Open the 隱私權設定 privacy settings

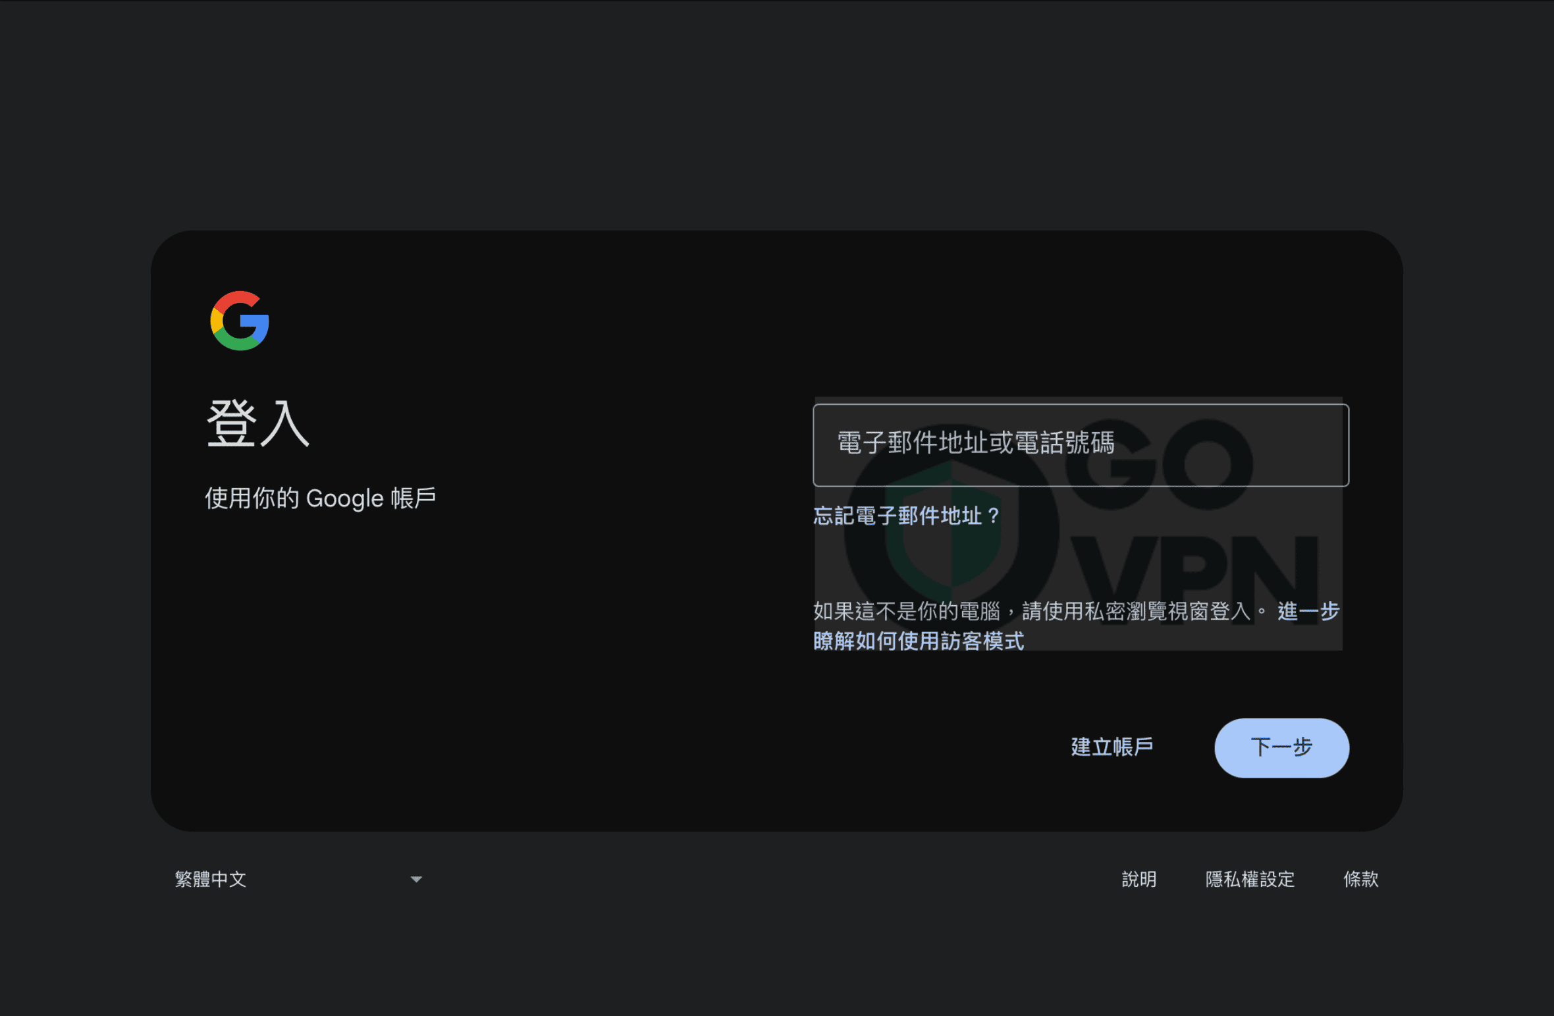coord(1250,878)
